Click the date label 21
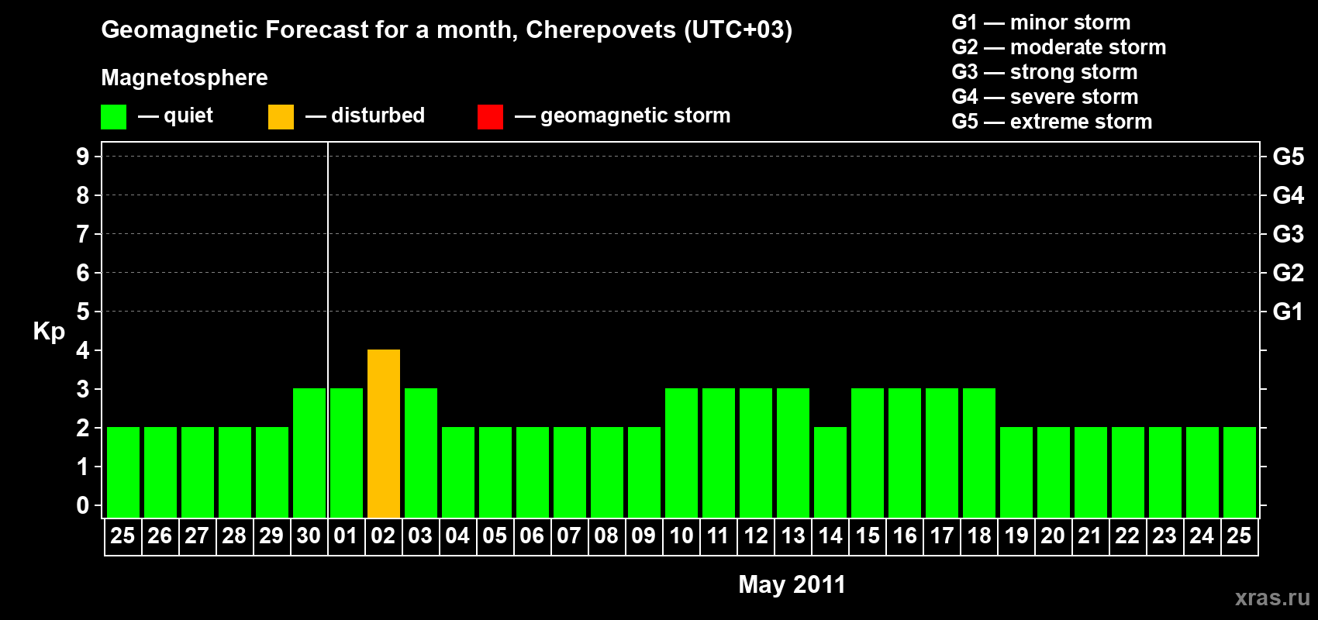Image resolution: width=1318 pixels, height=620 pixels. click(1090, 536)
